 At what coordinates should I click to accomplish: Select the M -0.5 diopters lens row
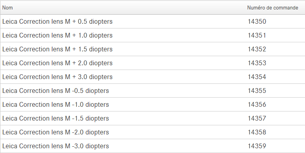152,91
